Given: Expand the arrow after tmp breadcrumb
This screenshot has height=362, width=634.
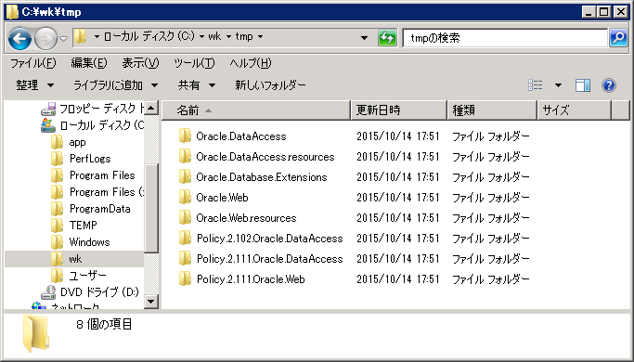Looking at the screenshot, I should (x=260, y=37).
